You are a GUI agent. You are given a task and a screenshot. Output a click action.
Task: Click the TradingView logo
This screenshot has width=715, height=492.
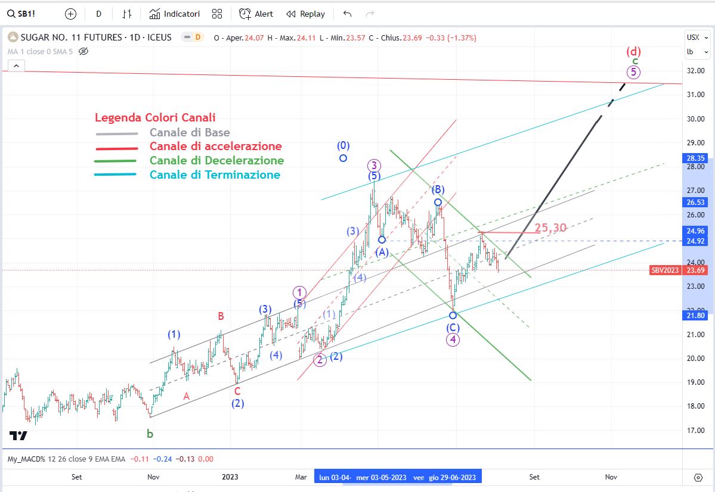tap(18, 435)
